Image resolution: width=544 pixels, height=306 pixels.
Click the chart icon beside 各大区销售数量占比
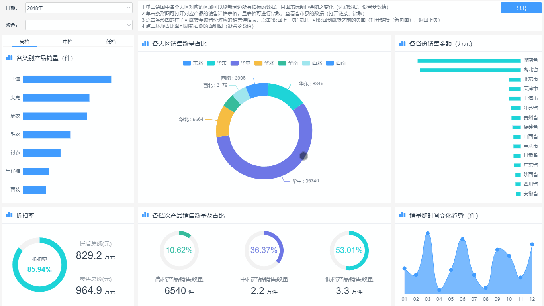click(x=145, y=43)
